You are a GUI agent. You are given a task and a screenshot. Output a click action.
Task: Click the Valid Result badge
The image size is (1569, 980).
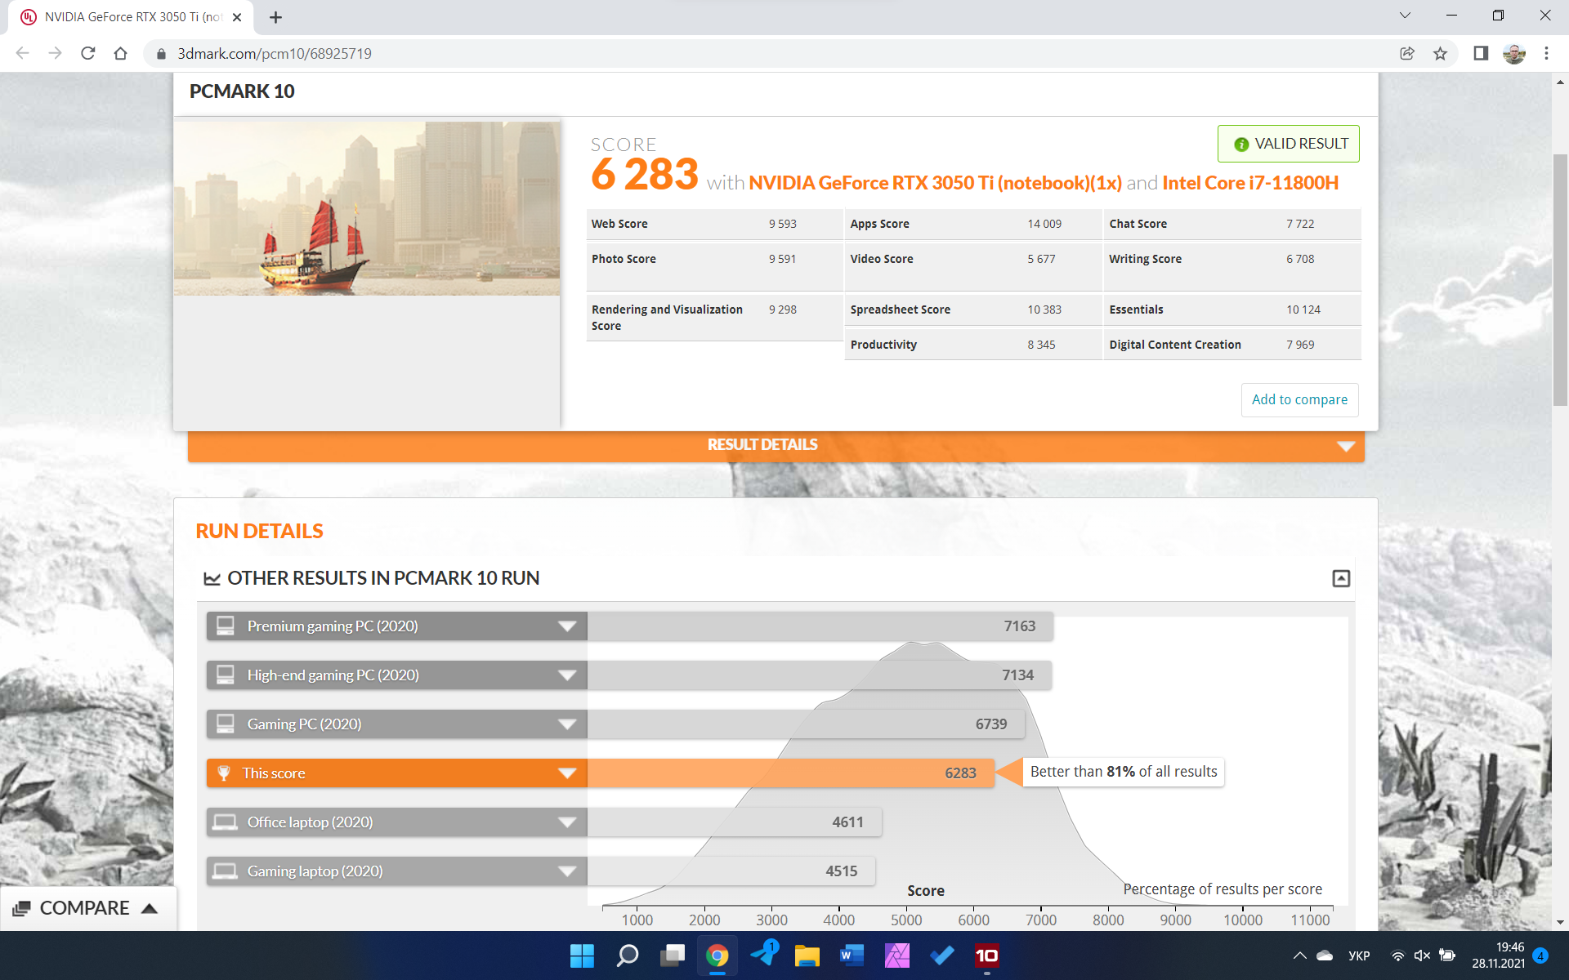coord(1289,144)
